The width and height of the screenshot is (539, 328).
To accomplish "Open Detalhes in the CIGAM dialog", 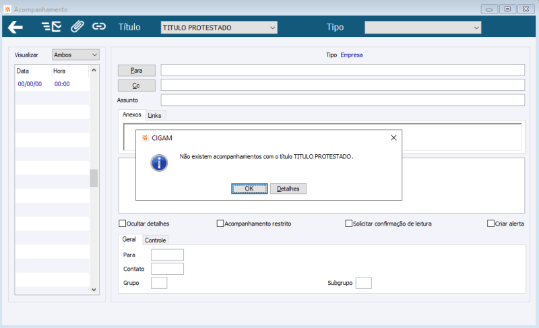I will [x=288, y=189].
